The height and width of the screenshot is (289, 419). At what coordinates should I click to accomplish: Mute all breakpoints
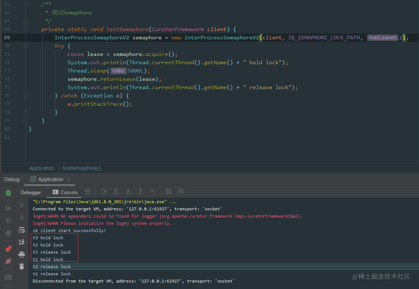tap(8, 261)
